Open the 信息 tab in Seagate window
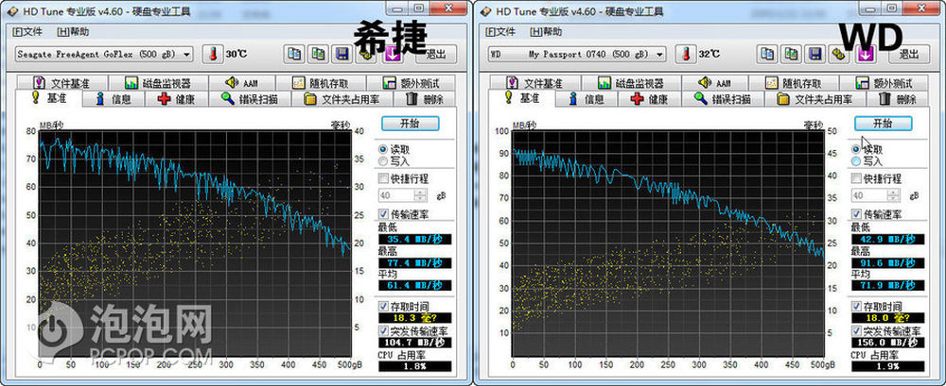 114,99
